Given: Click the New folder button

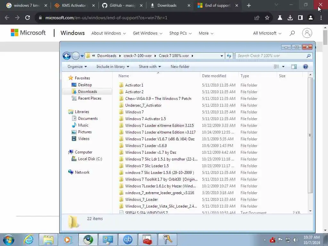Looking at the screenshot, I should 180,67.
